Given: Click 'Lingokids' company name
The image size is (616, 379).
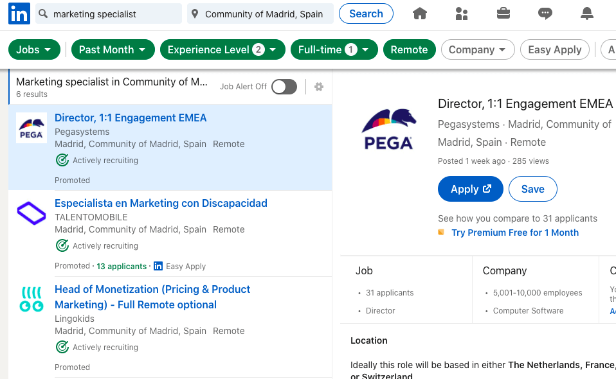Looking at the screenshot, I should point(75,319).
